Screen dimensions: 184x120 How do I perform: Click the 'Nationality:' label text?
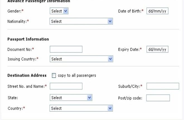point(18,21)
